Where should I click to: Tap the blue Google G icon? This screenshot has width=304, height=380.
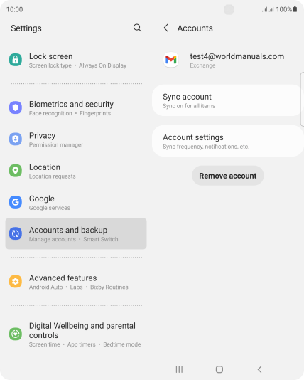[16, 202]
